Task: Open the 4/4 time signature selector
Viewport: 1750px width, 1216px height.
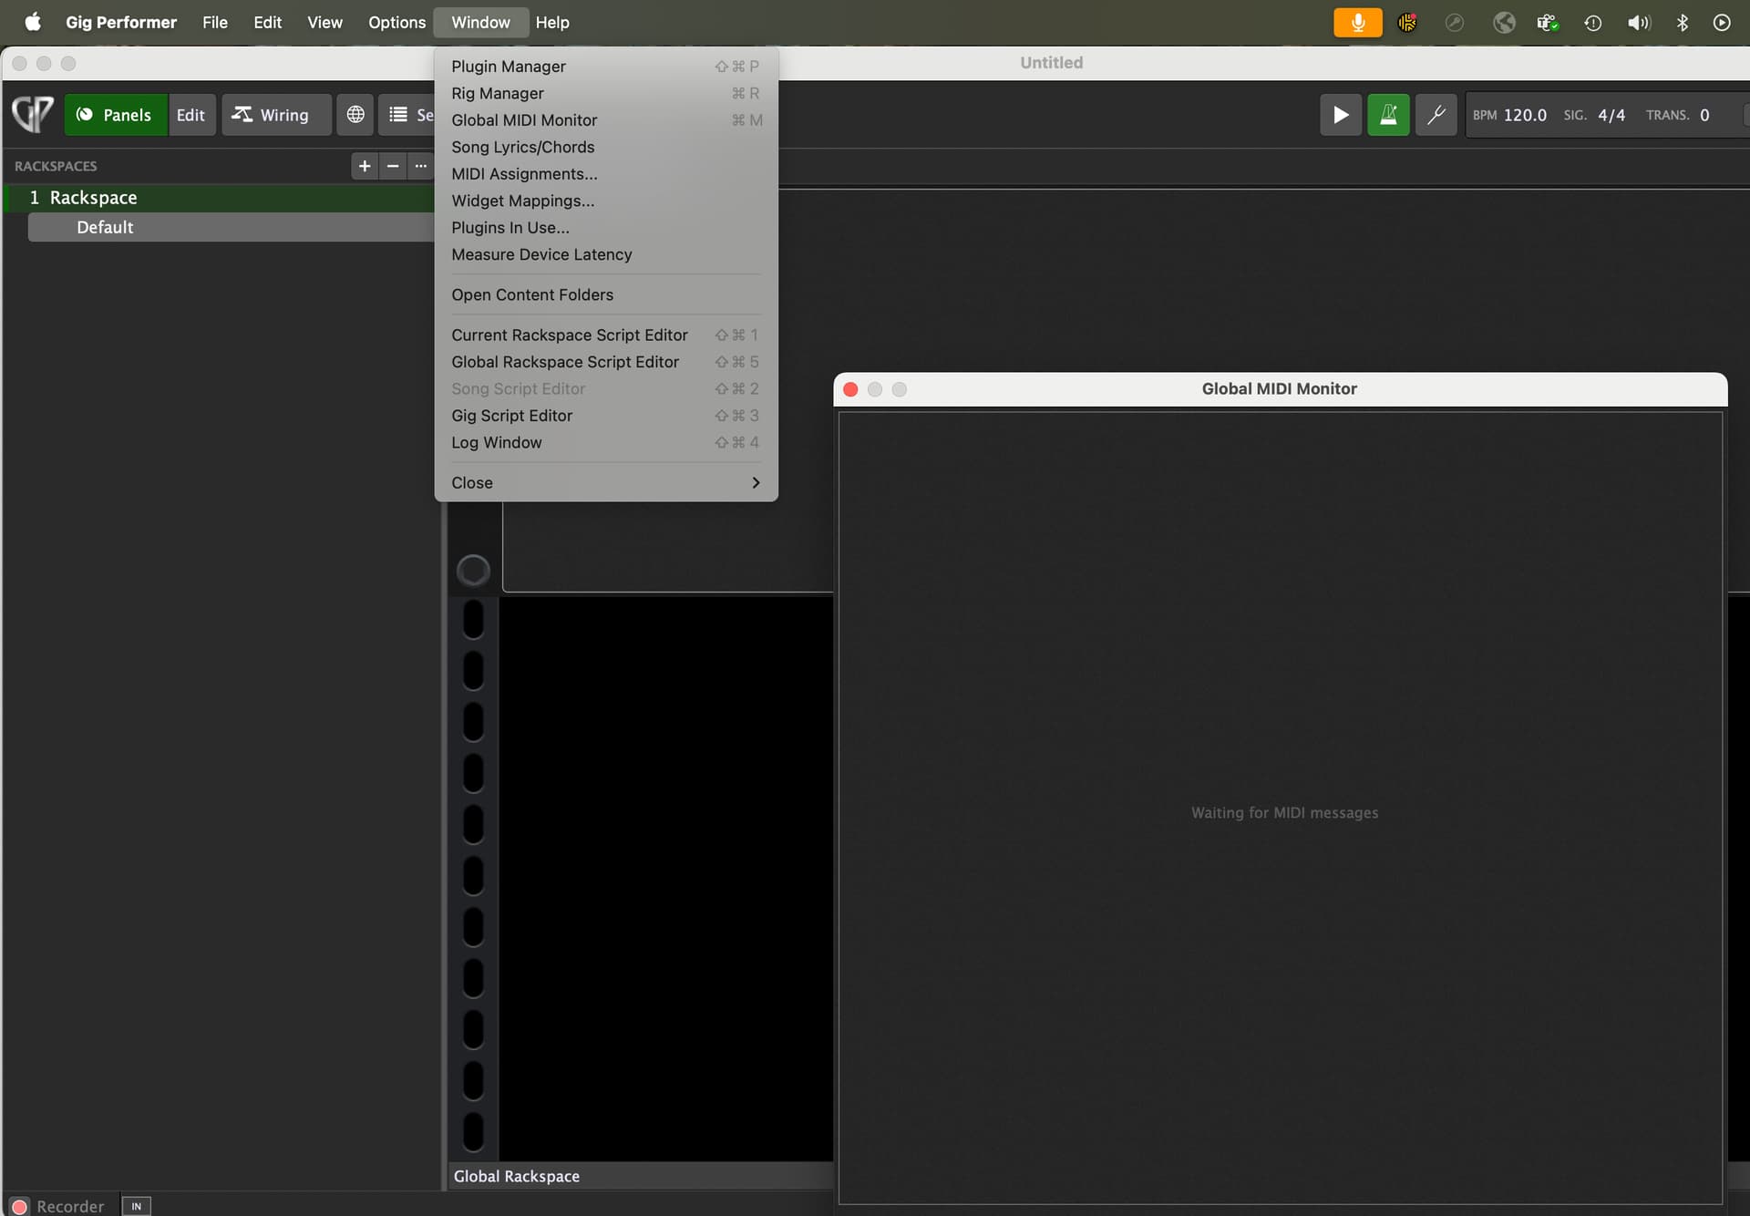Action: pyautogui.click(x=1611, y=115)
